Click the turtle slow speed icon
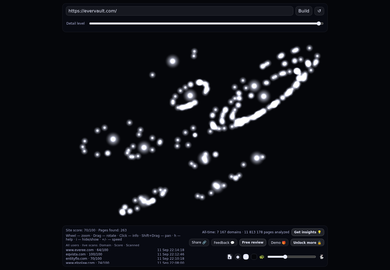390x270 pixels. [262, 257]
